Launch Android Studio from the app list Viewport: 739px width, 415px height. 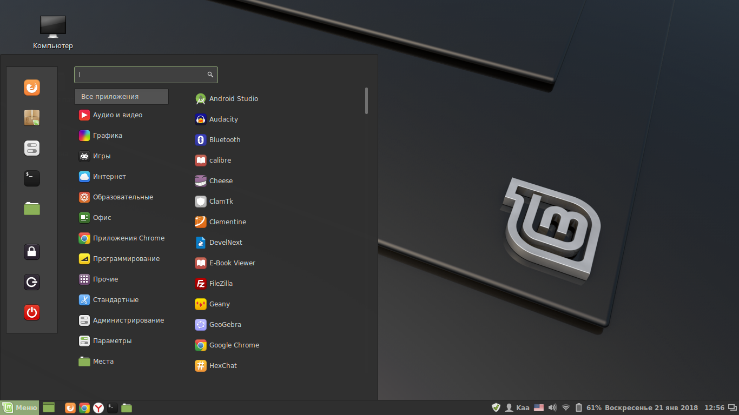point(233,99)
